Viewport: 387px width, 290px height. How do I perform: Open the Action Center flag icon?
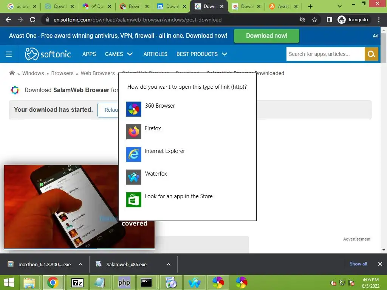[351, 283]
